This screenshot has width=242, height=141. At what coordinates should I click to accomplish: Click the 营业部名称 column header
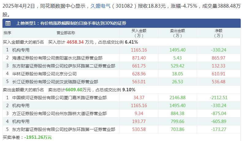66,33
